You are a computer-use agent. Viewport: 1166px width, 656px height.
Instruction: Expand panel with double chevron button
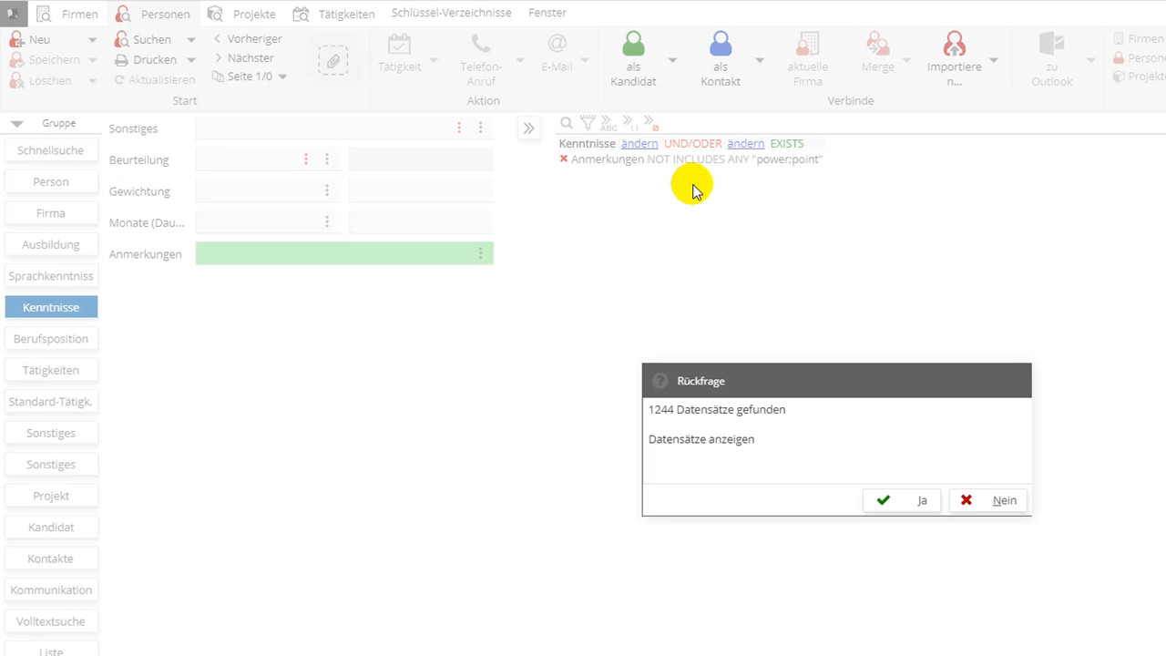[x=528, y=128]
